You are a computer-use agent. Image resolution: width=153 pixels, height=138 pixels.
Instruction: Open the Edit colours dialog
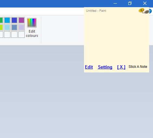[32, 28]
